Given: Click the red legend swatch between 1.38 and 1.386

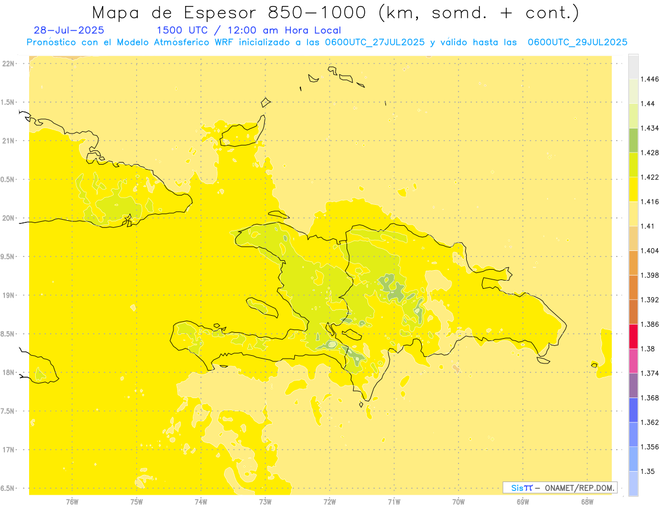Looking at the screenshot, I should 633,336.
